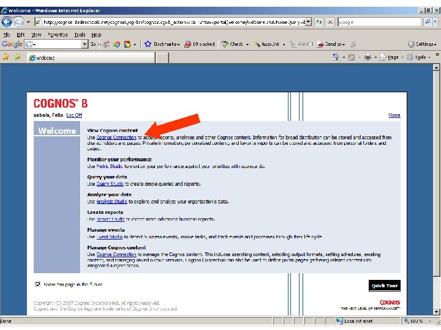Open a new tab with the blank tab button
The height and width of the screenshot is (330, 441).
pos(162,58)
